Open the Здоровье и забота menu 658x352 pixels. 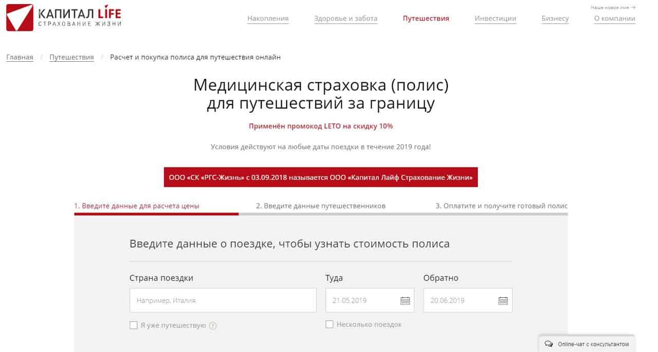pyautogui.click(x=345, y=19)
